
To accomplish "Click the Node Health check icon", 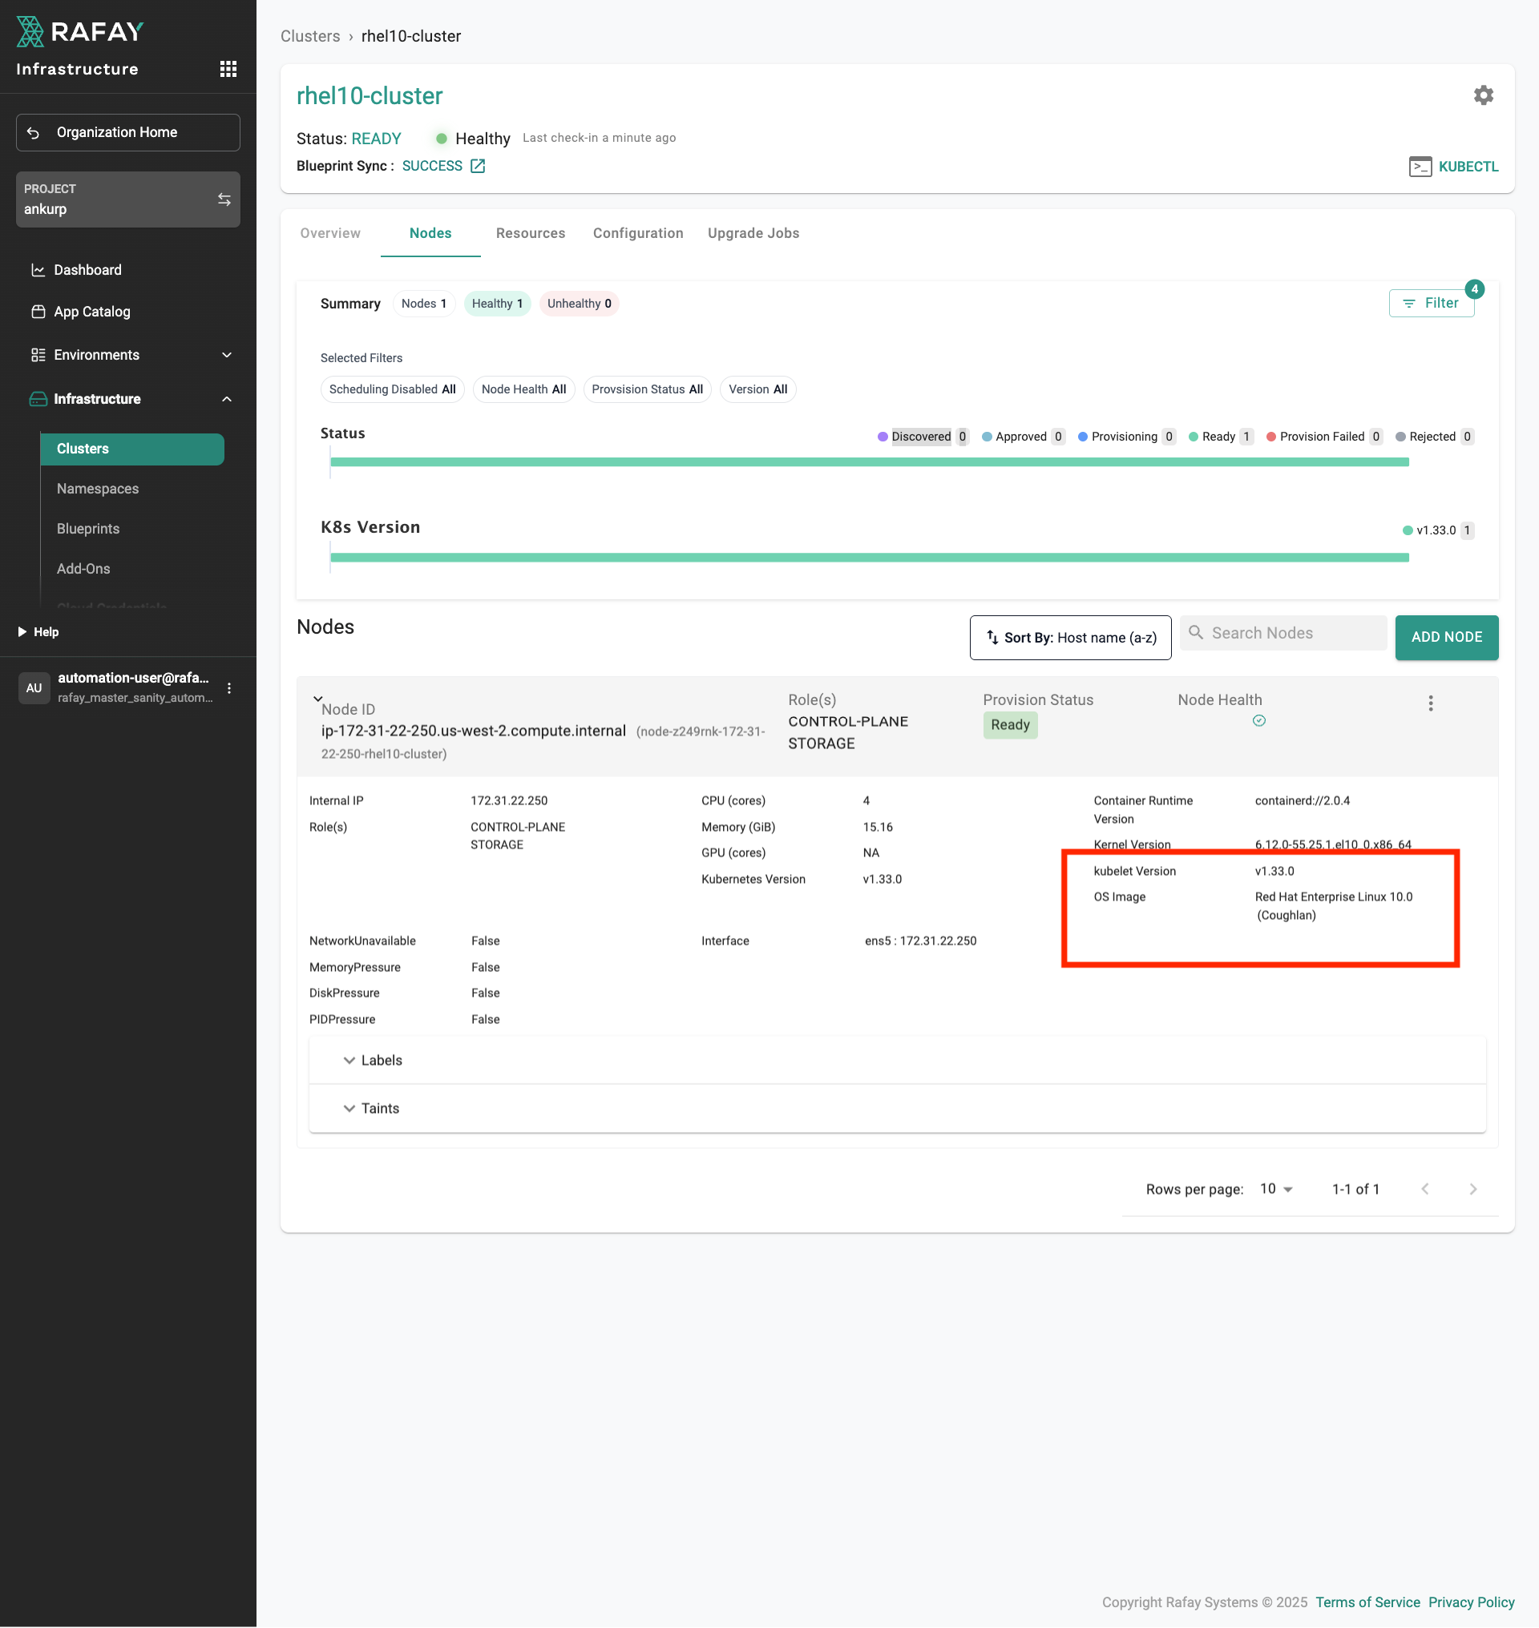I will pos(1258,720).
